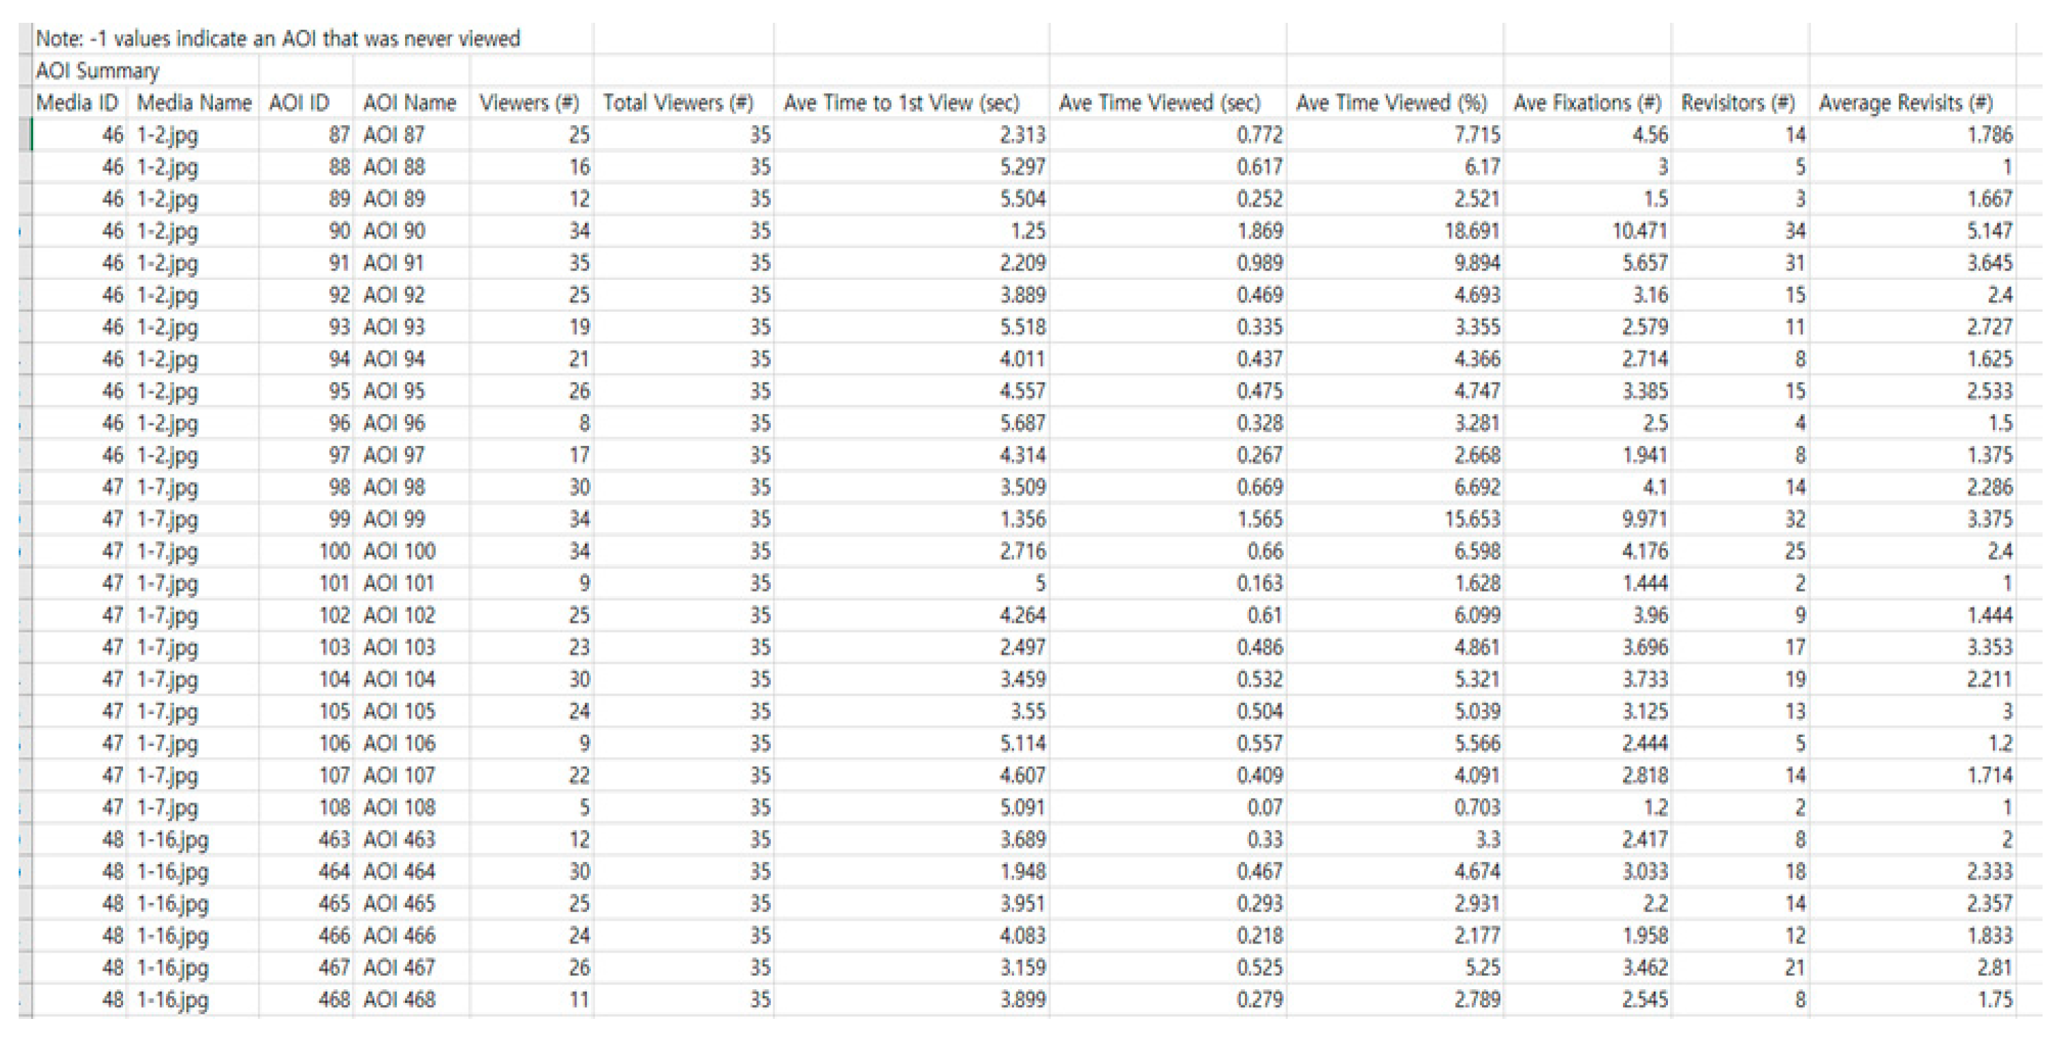Select the Revisitors (#) header cell
This screenshot has width=2064, height=1039.
(1738, 102)
